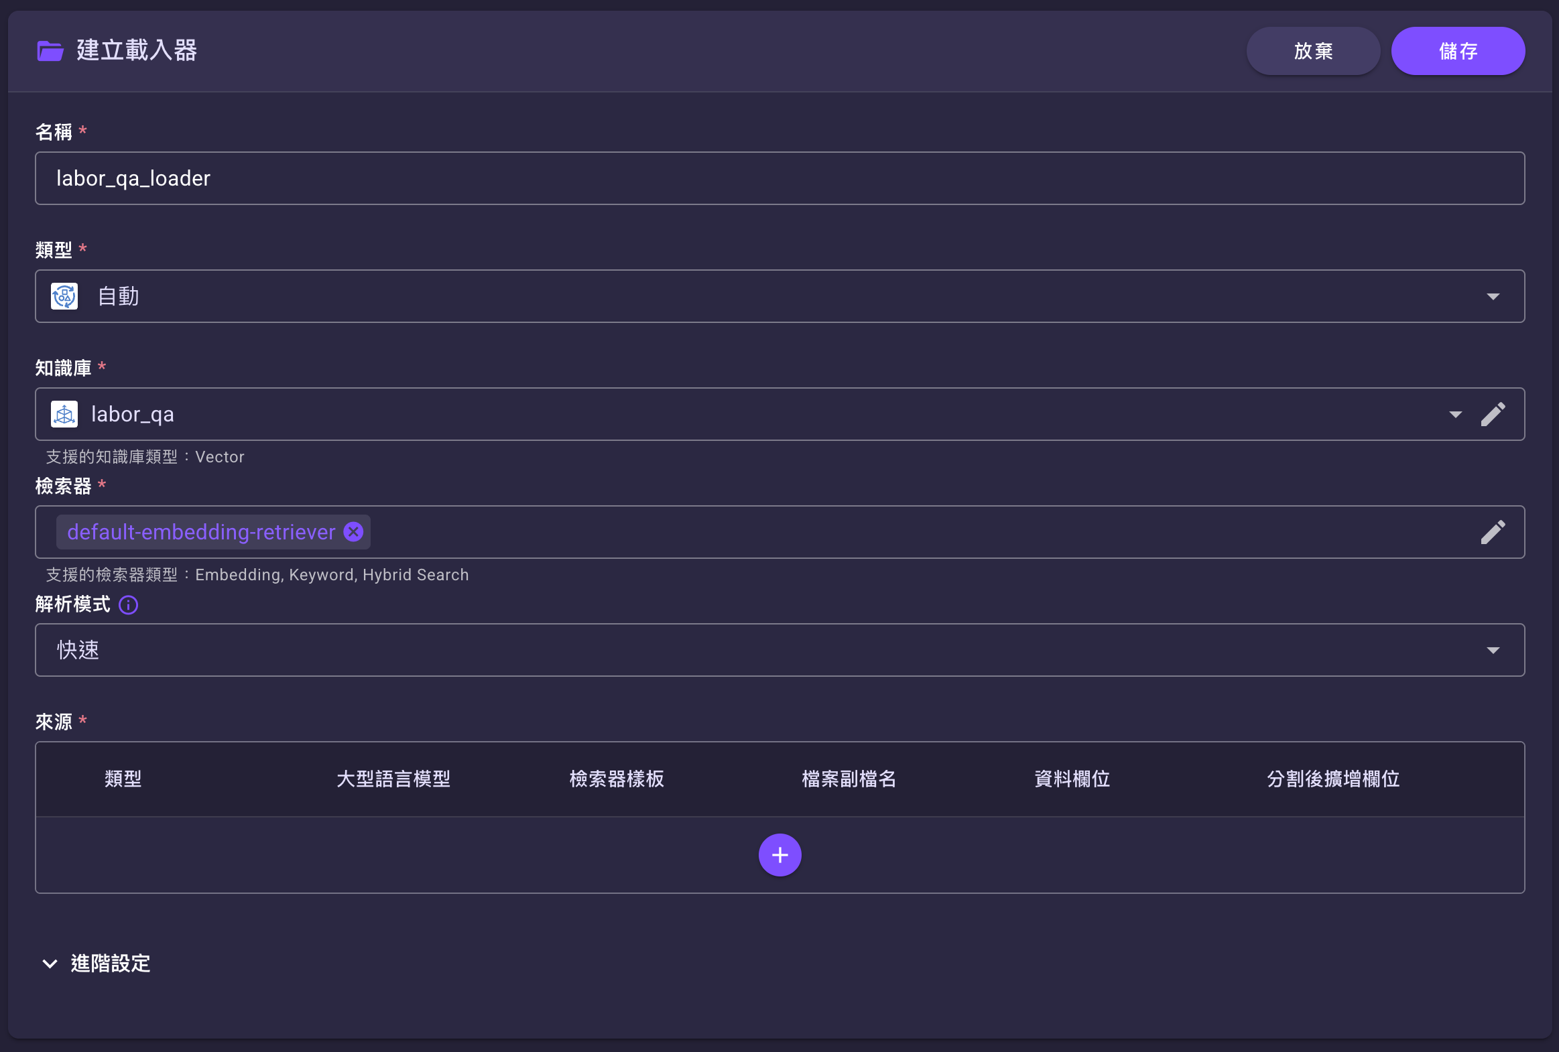Open the 解析模式 dropdown showing 快速
This screenshot has width=1559, height=1052.
click(x=779, y=651)
